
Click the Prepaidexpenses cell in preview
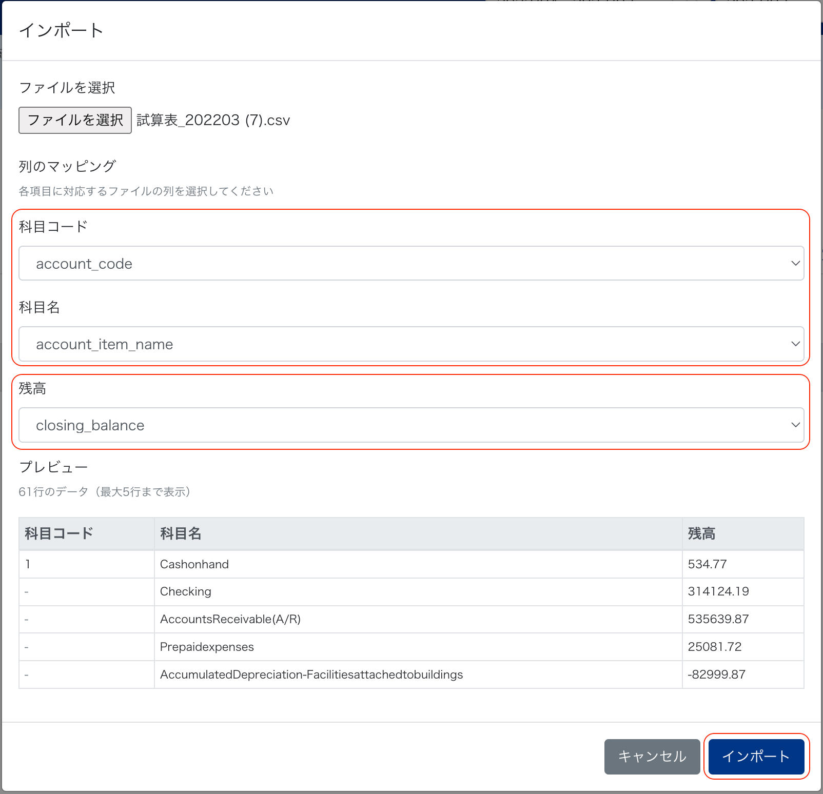(x=207, y=647)
